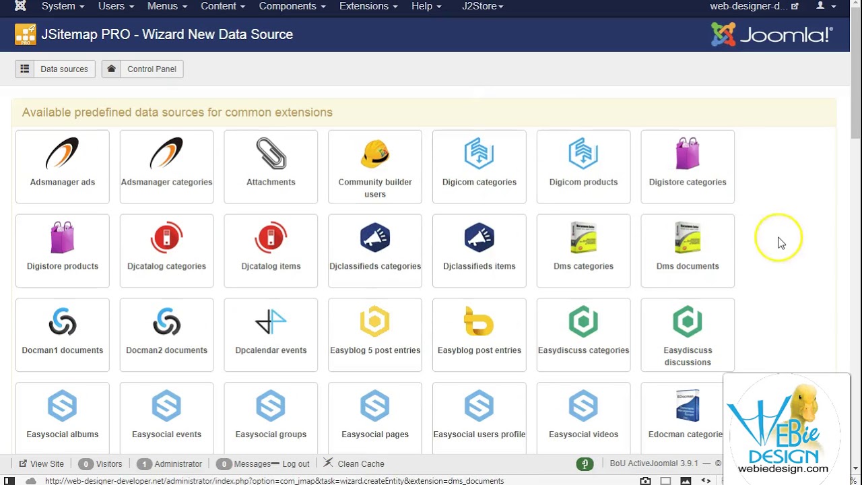This screenshot has height=485, width=862.
Task: Pick the Djcatalog items data source
Action: pyautogui.click(x=271, y=250)
